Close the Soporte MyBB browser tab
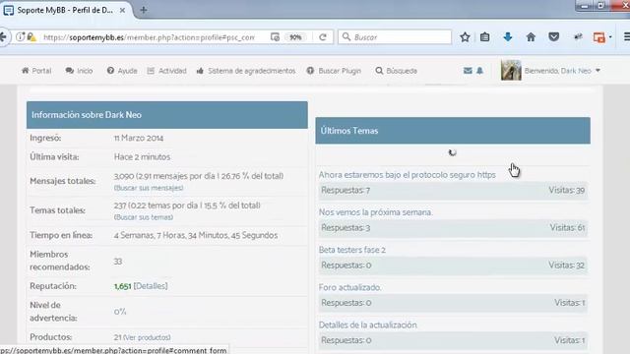The image size is (630, 354). [122, 11]
